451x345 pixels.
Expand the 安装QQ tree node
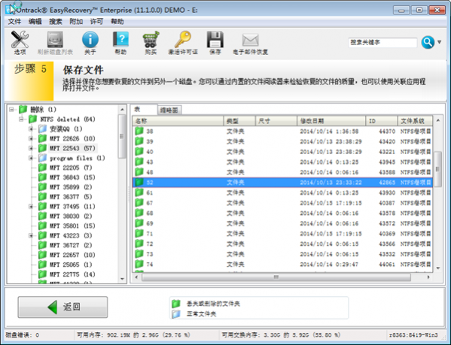[31, 129]
